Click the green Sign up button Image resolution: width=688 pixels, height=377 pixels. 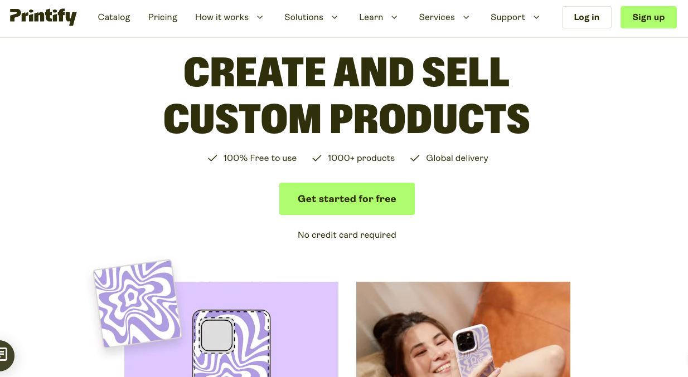click(648, 17)
